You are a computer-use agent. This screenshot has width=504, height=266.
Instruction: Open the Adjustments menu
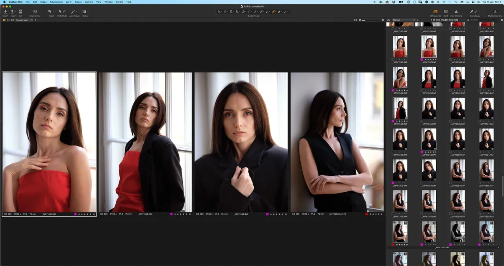click(56, 2)
